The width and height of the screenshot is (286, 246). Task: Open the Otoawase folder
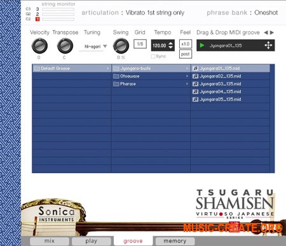pos(151,76)
